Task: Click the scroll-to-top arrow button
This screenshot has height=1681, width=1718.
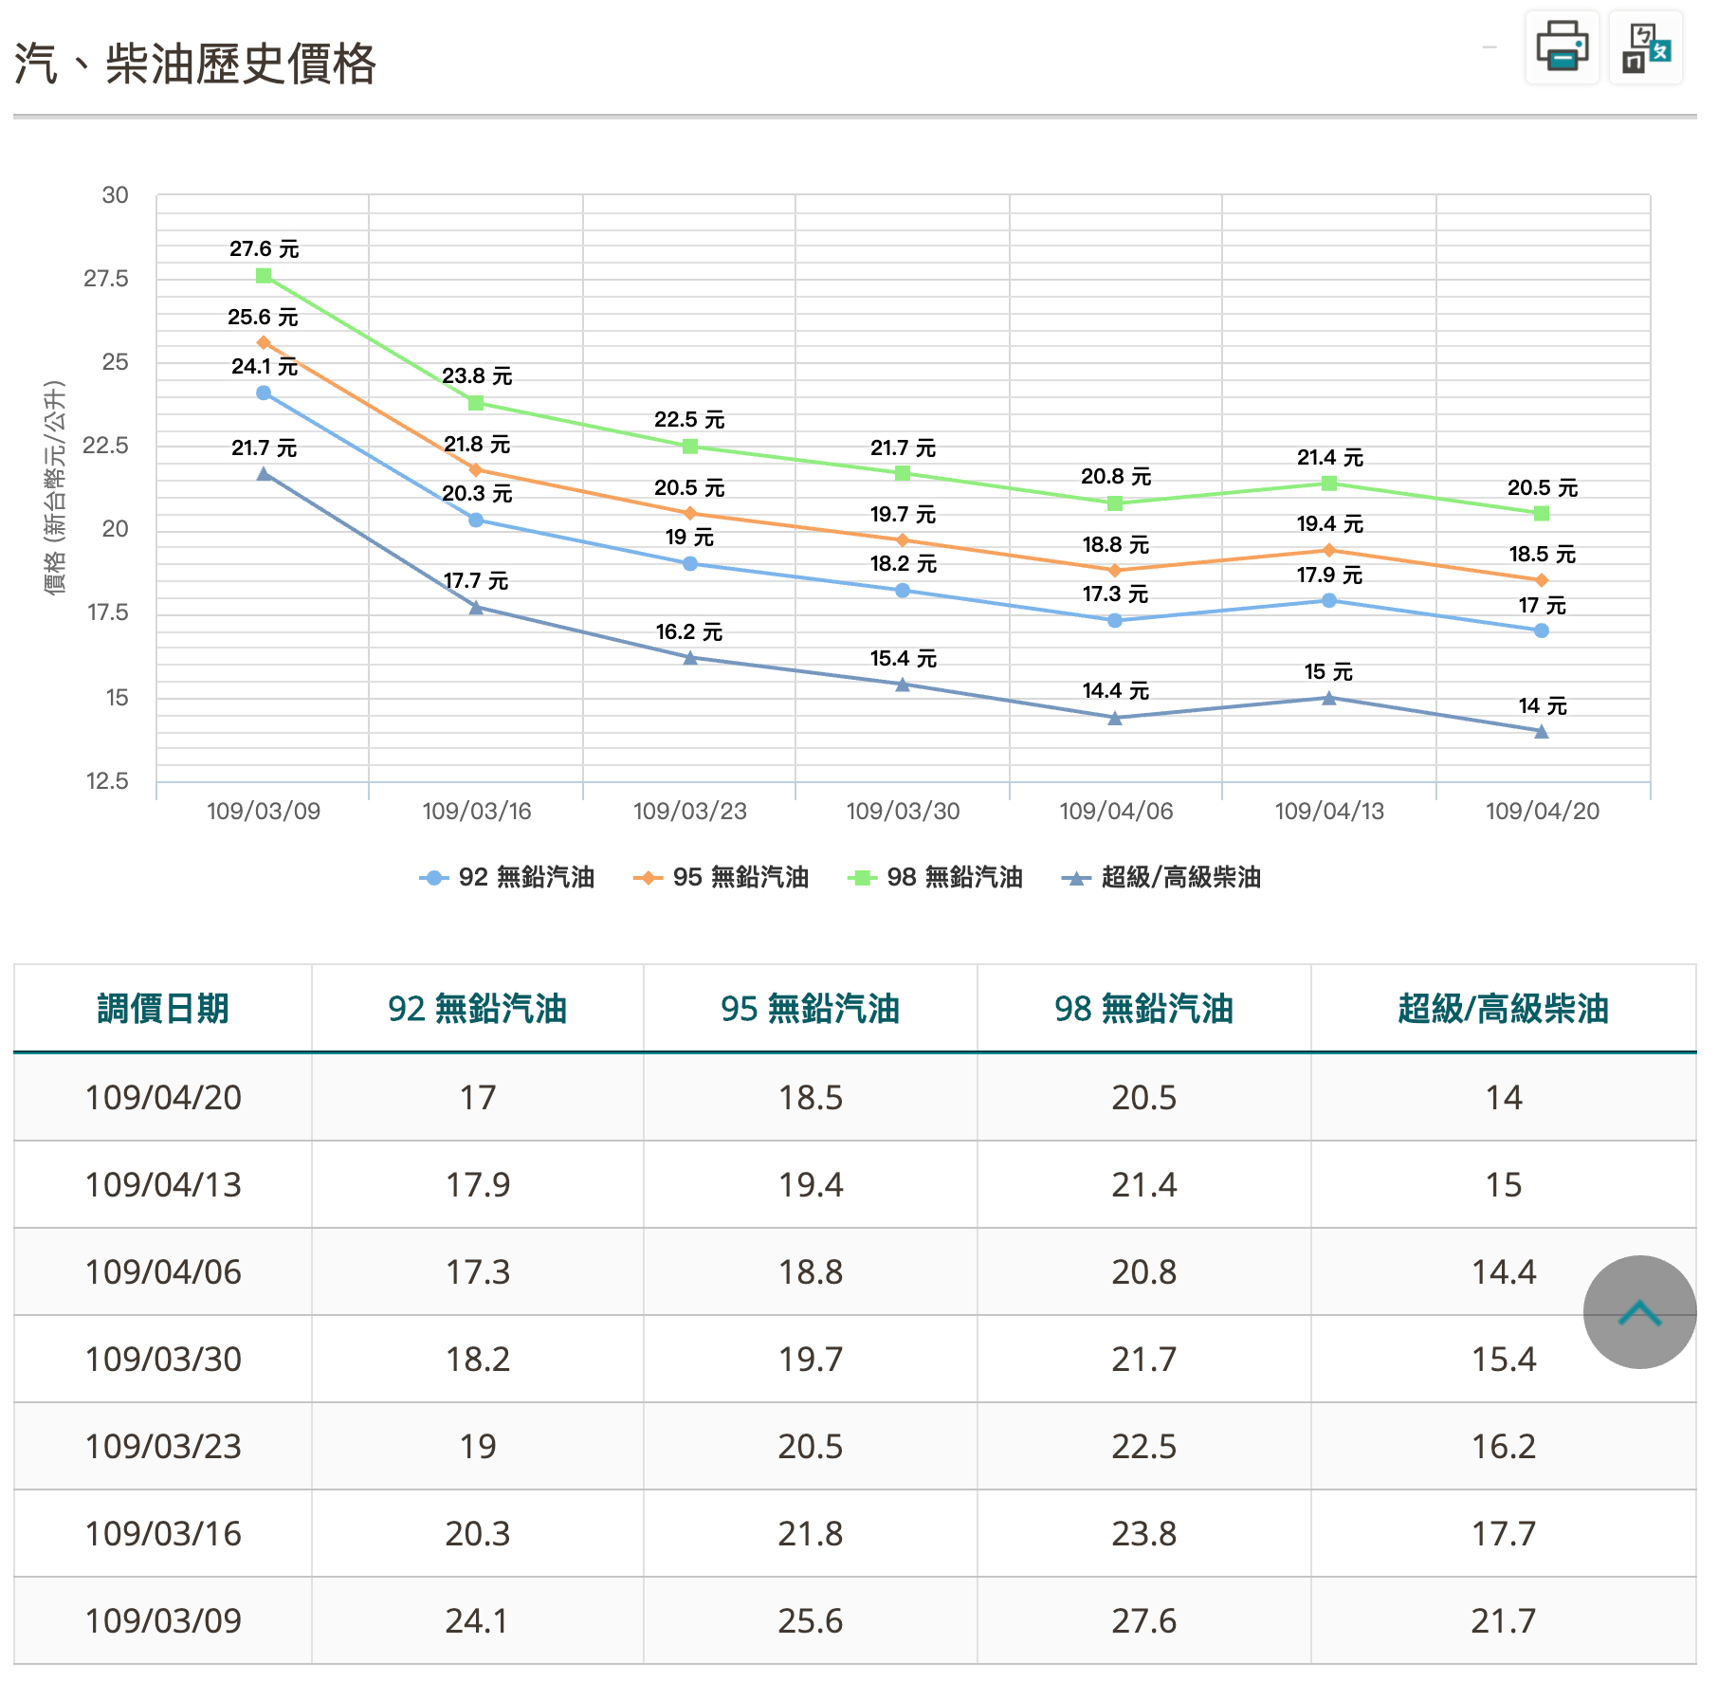Action: (1638, 1312)
